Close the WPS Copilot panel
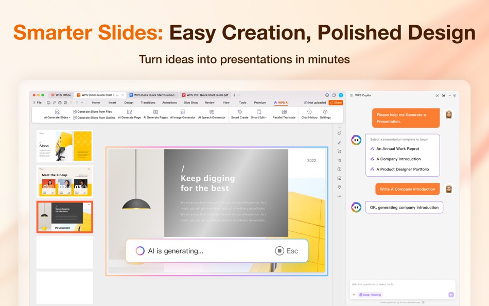 pos(455,95)
